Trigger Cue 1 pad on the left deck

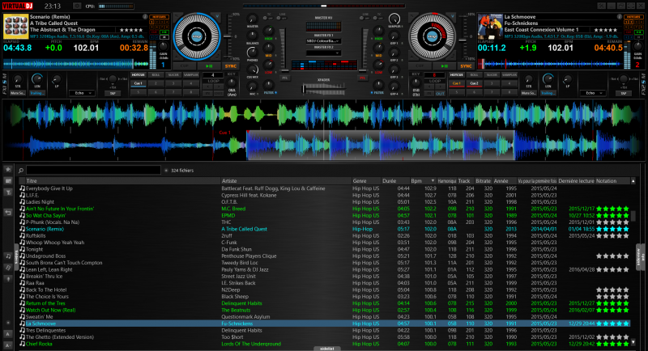138,83
